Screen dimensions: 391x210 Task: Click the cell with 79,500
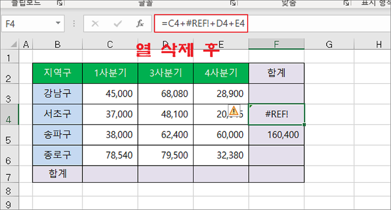pos(166,155)
